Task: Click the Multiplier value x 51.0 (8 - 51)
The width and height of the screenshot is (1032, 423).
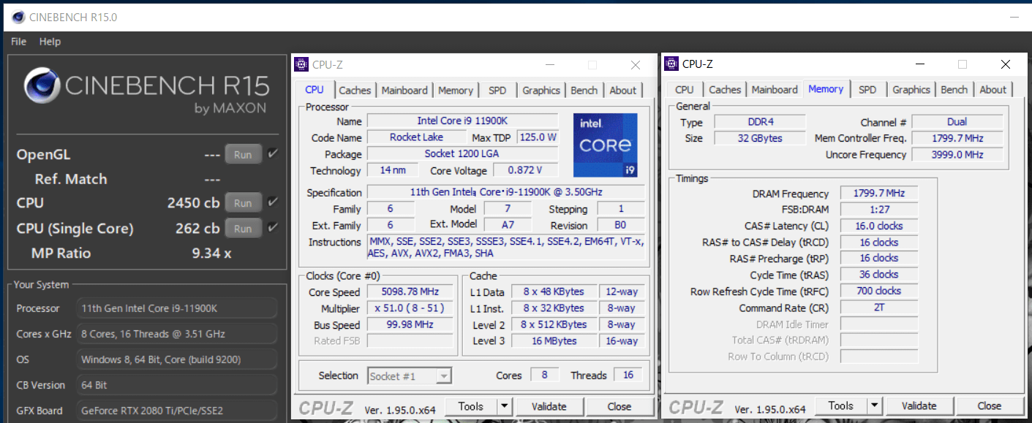Action: coord(410,308)
